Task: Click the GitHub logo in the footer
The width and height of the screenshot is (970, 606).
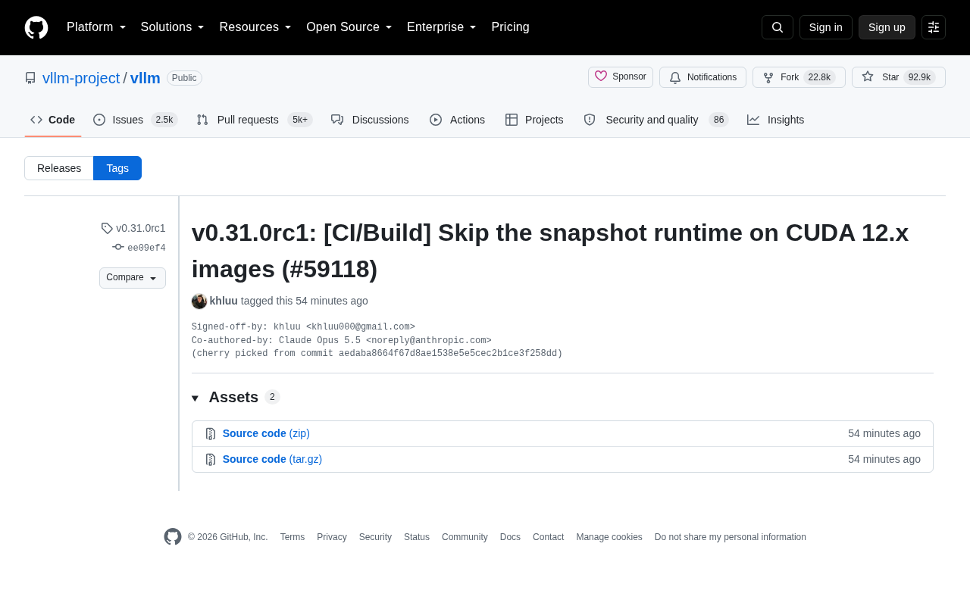Action: click(173, 537)
